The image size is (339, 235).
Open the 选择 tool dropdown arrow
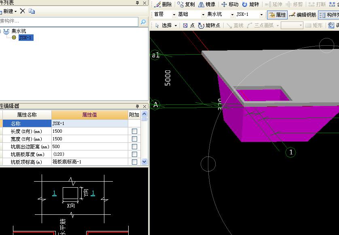tap(176, 26)
